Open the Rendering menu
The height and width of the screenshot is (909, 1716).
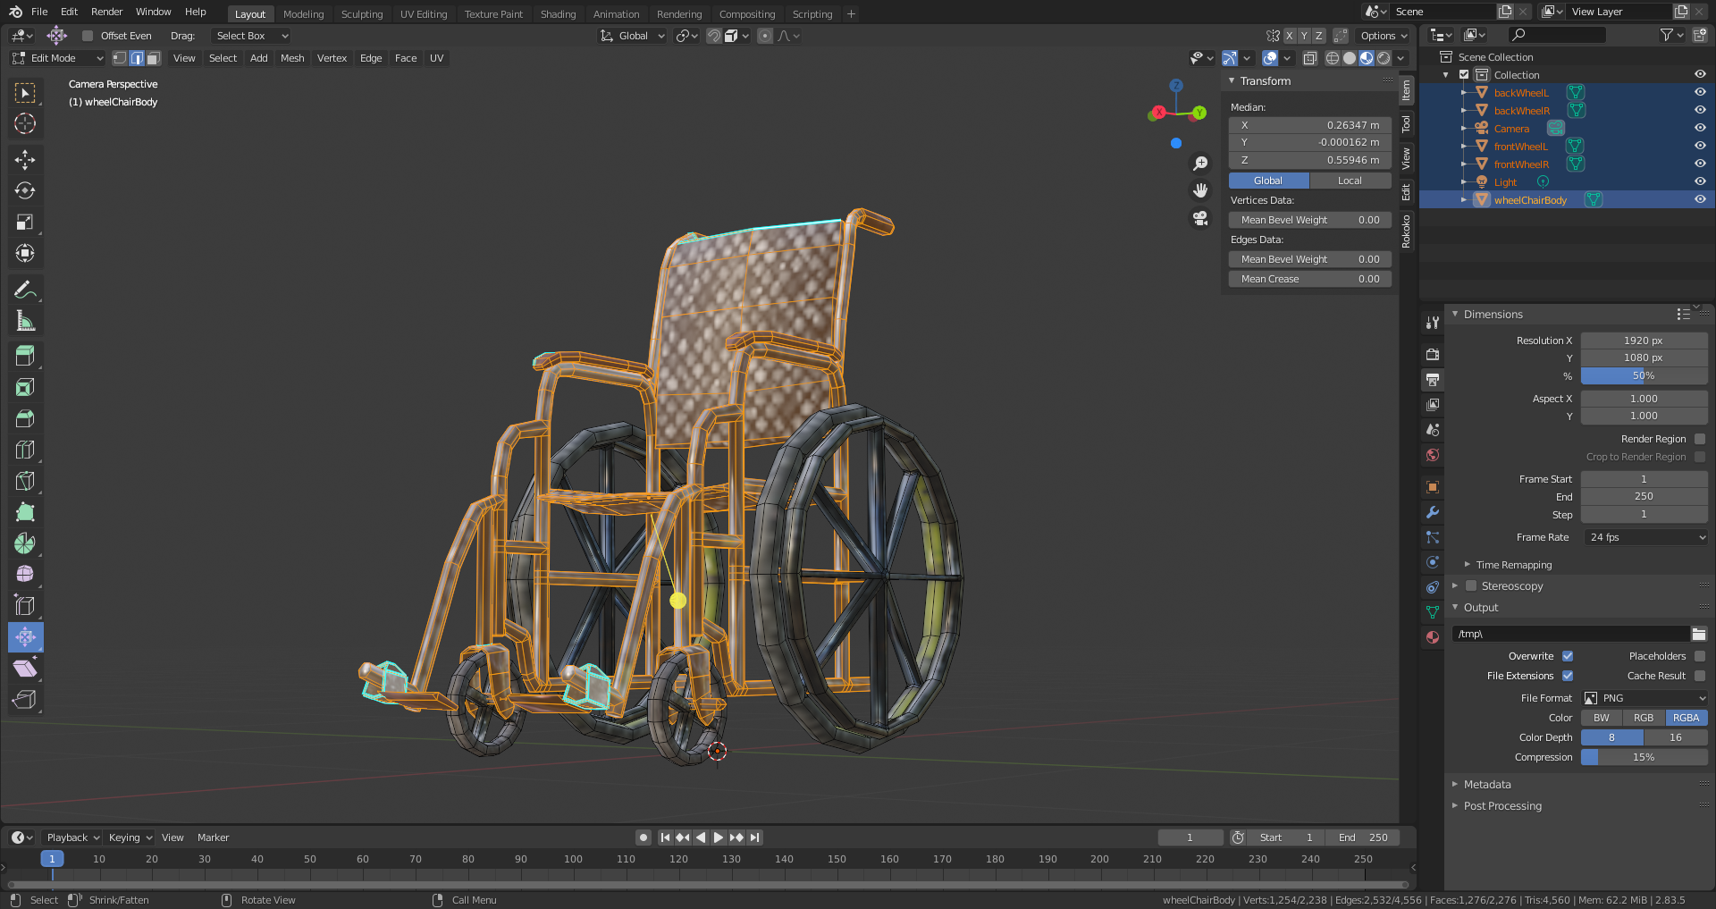coord(679,13)
